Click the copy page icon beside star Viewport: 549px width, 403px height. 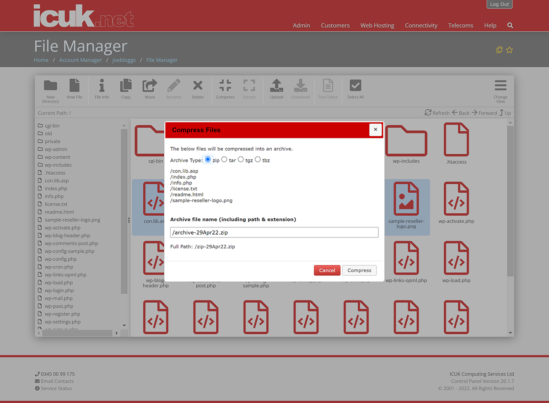point(500,50)
